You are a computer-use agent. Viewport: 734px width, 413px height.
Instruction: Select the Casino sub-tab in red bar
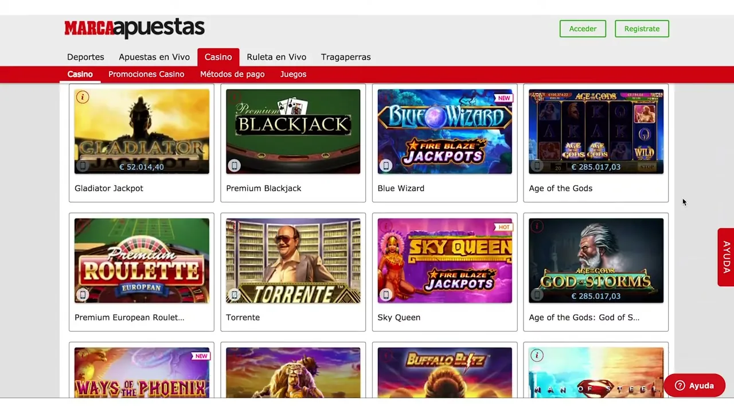pyautogui.click(x=80, y=74)
